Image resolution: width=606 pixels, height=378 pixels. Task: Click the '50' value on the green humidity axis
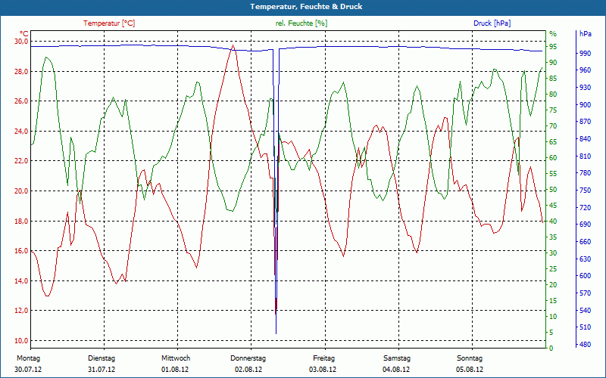(553, 190)
